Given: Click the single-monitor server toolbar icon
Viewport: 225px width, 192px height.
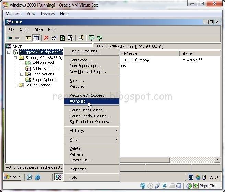Looking at the screenshot, I should [91, 38].
